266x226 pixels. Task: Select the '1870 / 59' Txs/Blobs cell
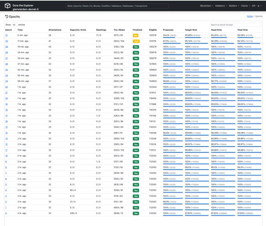118,35
